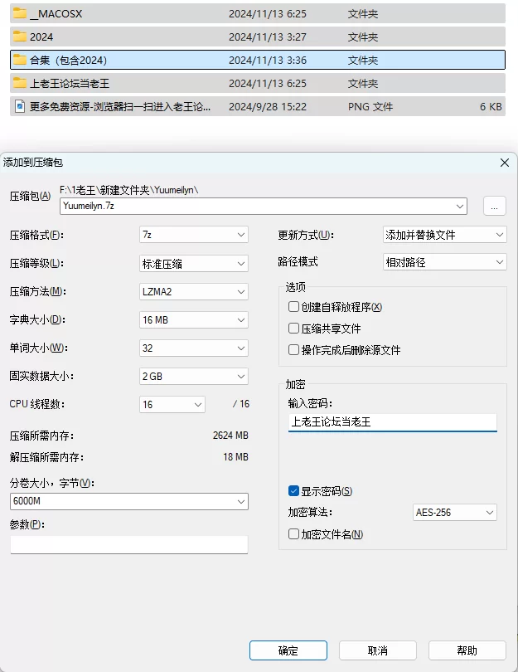This screenshot has width=518, height=672.
Task: Click the 参数 input field
Action: coord(129,545)
